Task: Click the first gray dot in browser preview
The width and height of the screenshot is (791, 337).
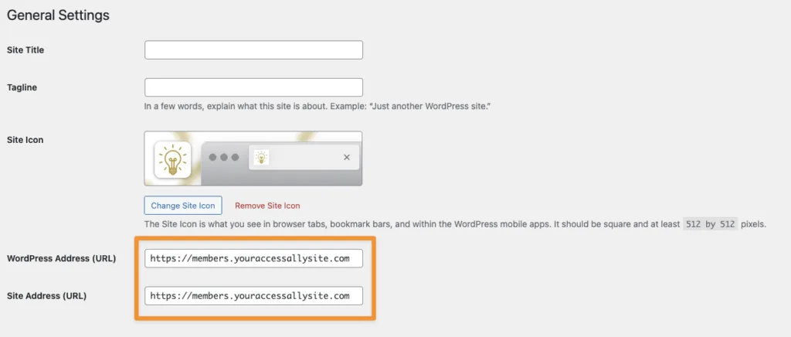Action: 213,157
